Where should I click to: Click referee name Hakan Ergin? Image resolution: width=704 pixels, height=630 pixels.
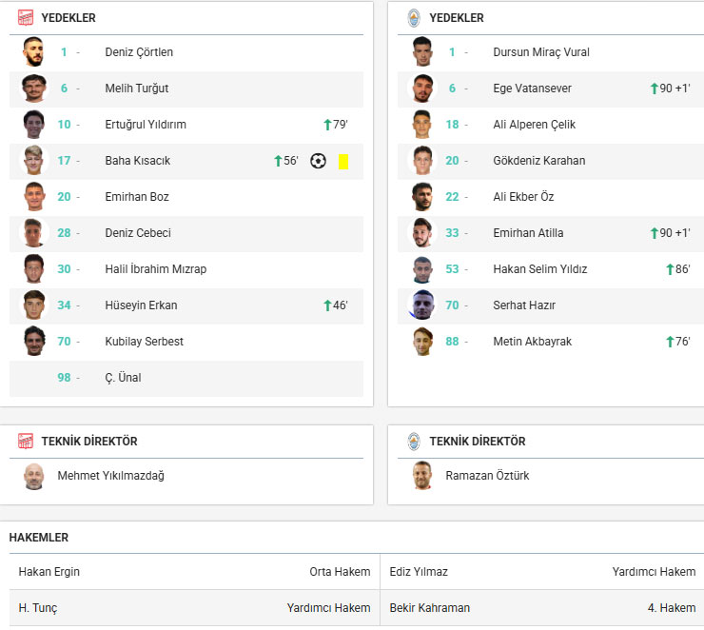coord(49,572)
